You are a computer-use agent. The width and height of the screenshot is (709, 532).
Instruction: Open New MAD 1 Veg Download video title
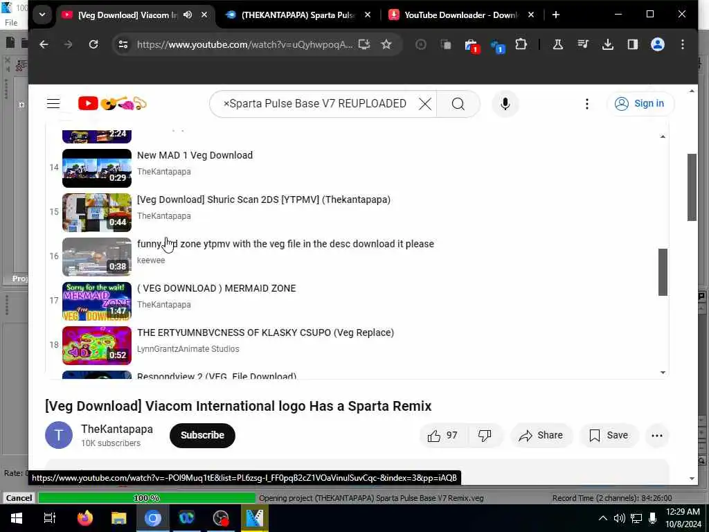(195, 155)
